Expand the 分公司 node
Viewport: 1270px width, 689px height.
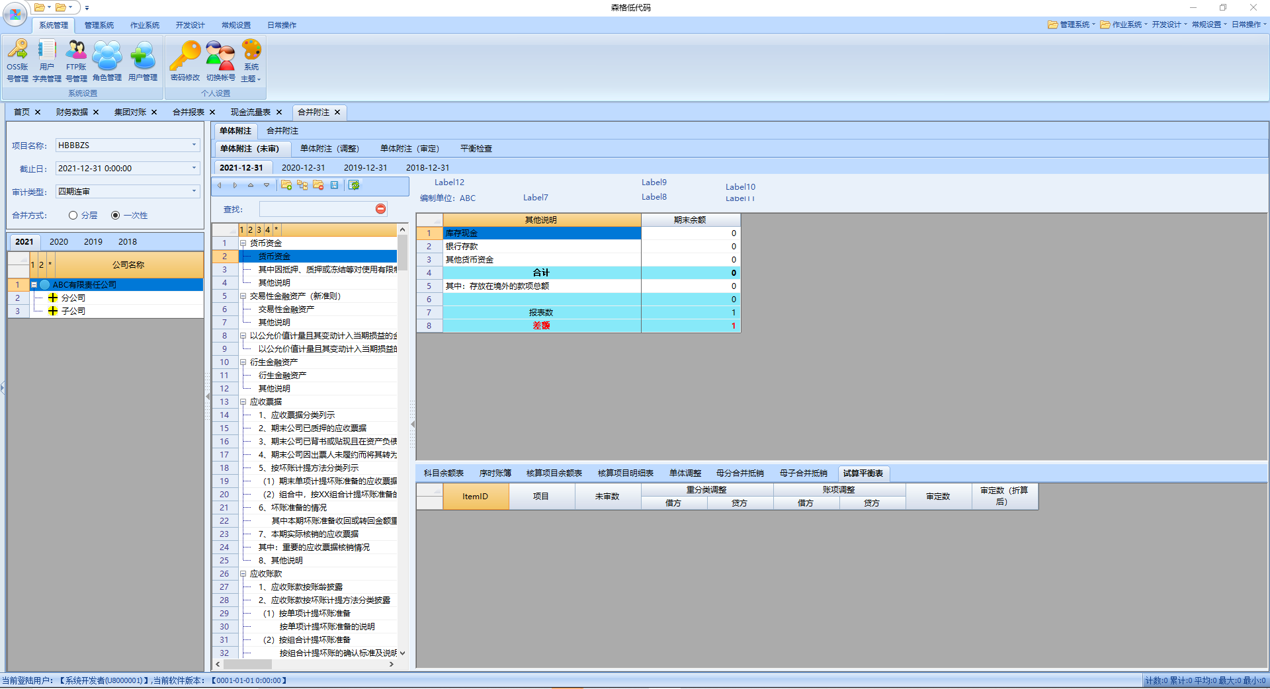click(53, 298)
